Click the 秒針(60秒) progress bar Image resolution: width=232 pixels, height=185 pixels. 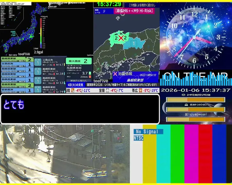(196, 119)
